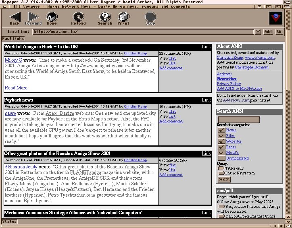Screen dimensions: 292x228
Task: Open the Home page icon
Action: tap(52, 17)
